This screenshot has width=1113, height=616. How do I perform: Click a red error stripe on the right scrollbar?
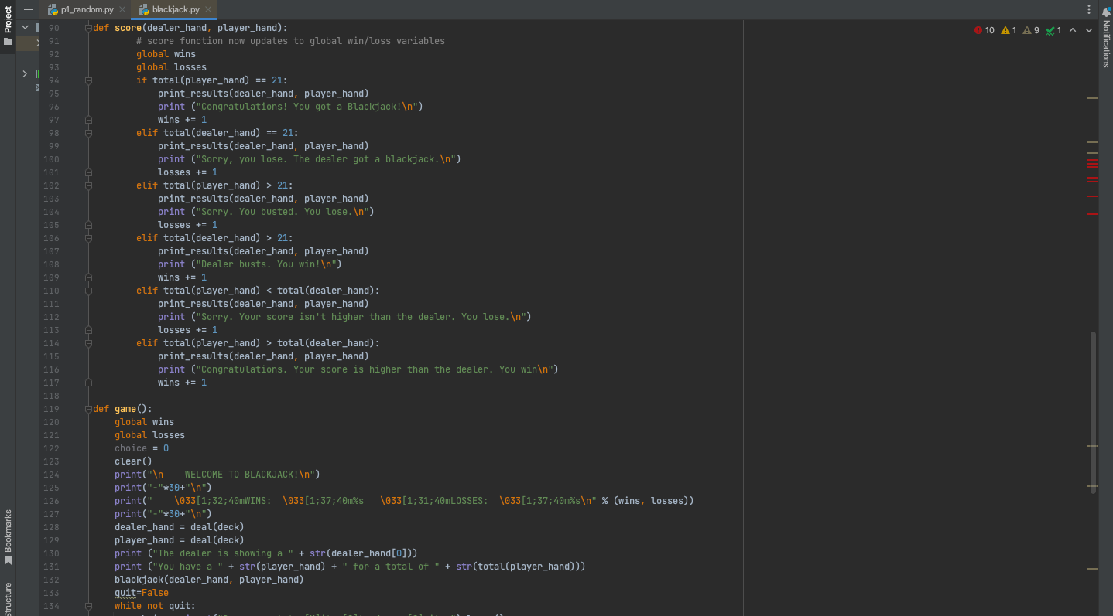click(1093, 164)
